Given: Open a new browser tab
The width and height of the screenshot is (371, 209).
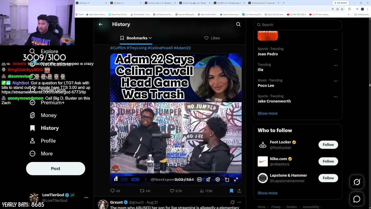Looking at the screenshot, I should [283, 3].
